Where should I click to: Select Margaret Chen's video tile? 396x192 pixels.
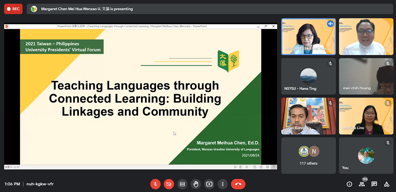coord(308,37)
